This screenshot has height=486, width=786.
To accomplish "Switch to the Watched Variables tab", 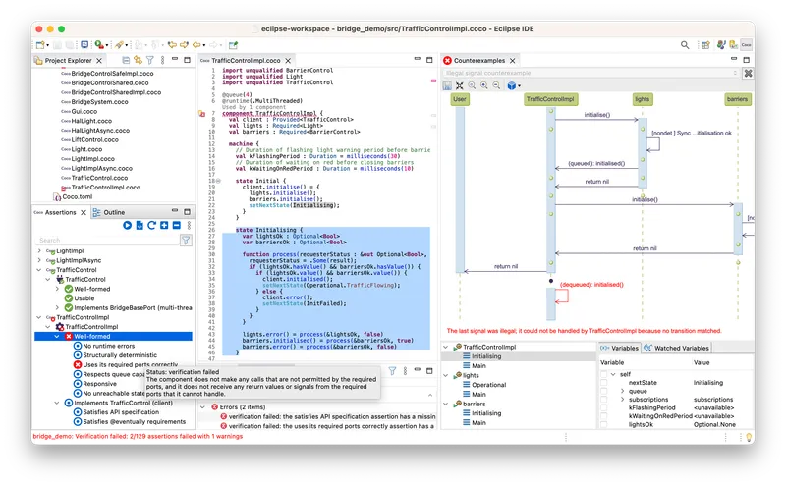I will click(x=677, y=348).
